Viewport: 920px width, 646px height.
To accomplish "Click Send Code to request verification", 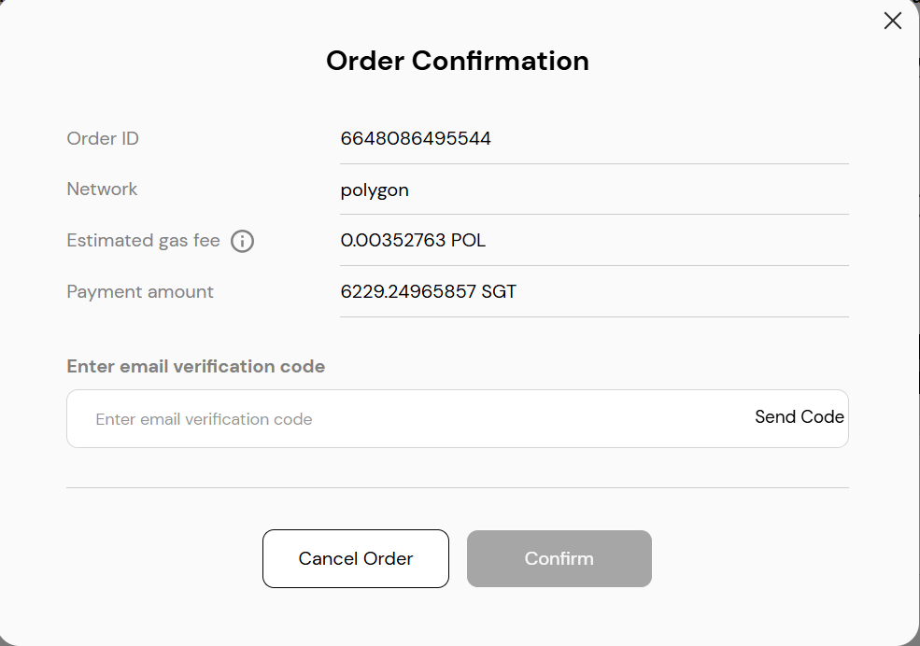I will click(800, 416).
